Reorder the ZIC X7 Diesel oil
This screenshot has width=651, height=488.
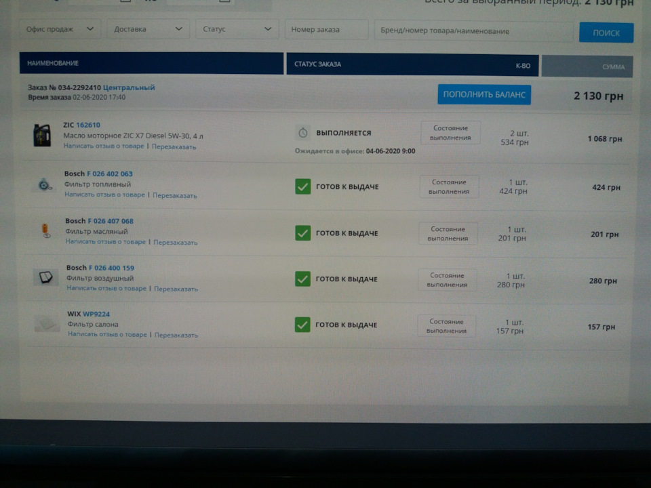coord(174,146)
